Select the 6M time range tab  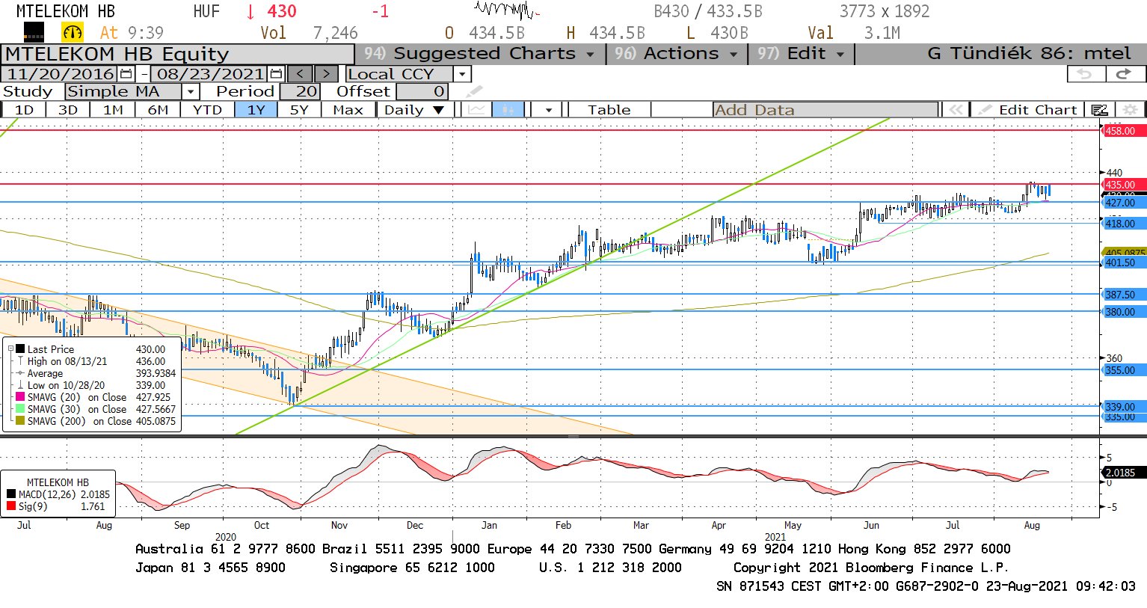coord(158,110)
